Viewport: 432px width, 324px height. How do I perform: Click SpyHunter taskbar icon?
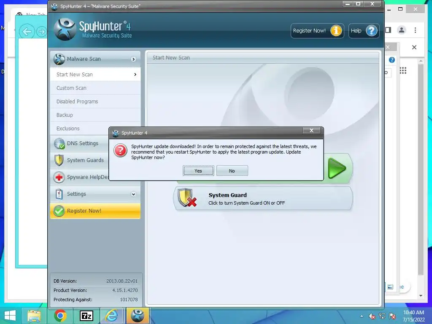click(138, 316)
